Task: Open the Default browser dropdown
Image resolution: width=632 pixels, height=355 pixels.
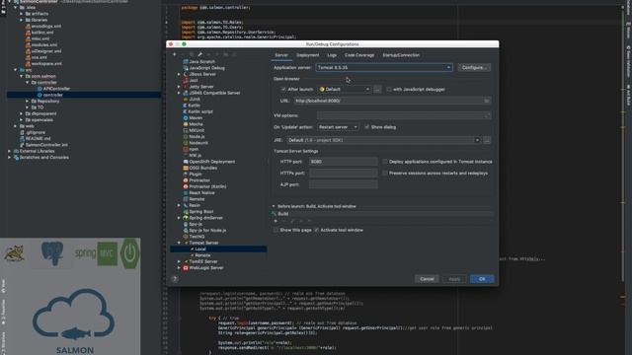Action: (345, 90)
